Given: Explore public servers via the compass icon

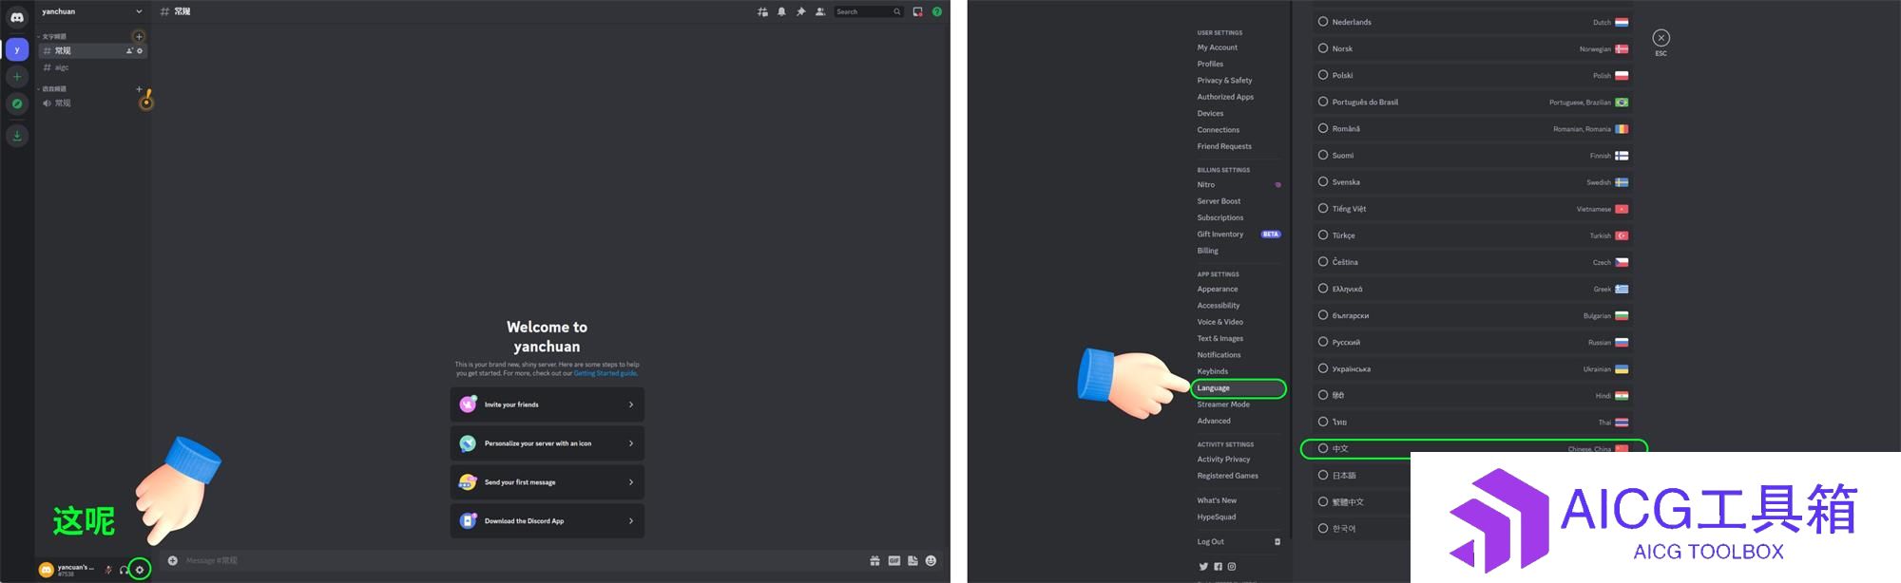Looking at the screenshot, I should [x=17, y=103].
